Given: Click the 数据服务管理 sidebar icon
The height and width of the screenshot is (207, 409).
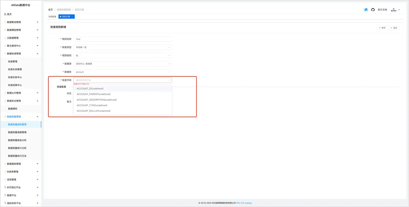Looking at the screenshot, I should click(x=5, y=164).
